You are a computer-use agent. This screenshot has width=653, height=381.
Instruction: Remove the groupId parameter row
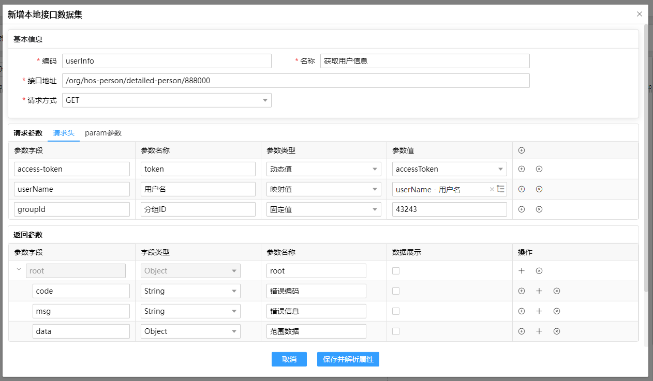tap(539, 209)
